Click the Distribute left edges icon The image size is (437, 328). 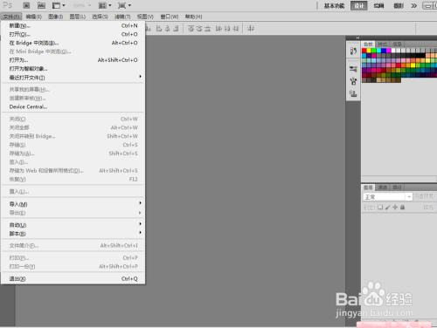[x=218, y=29]
